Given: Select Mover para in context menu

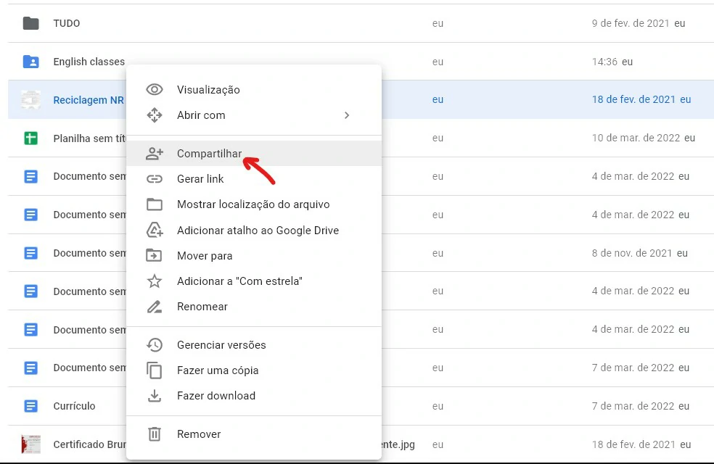Looking at the screenshot, I should tap(254, 256).
